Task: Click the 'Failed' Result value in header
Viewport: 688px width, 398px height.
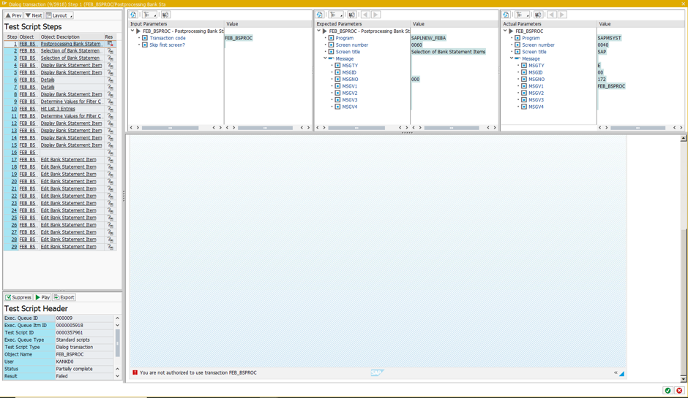Action: pos(62,376)
